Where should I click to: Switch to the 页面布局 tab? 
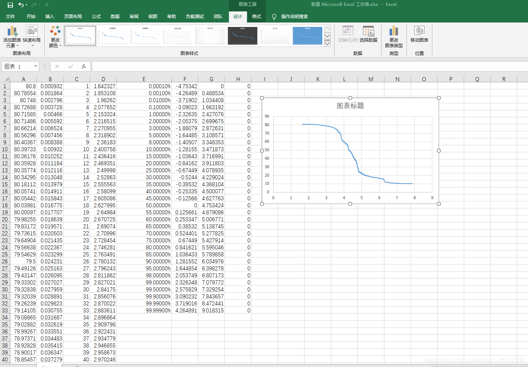pos(73,17)
